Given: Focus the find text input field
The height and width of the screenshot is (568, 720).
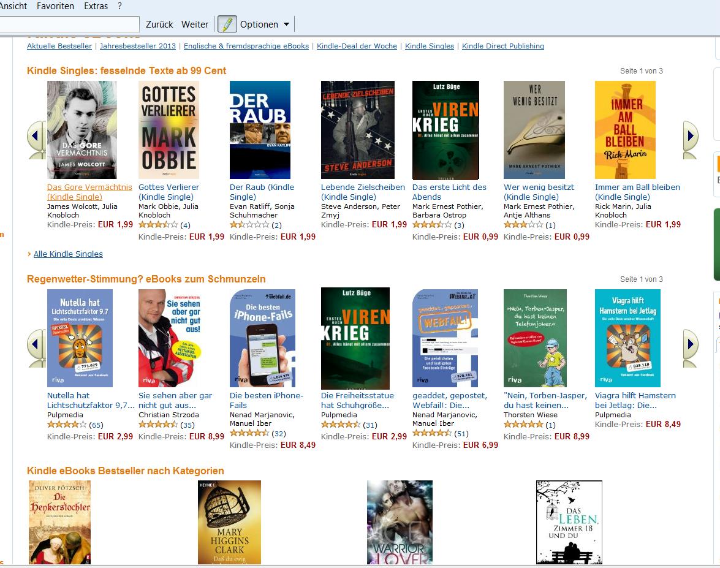Looking at the screenshot, I should pyautogui.click(x=69, y=25).
